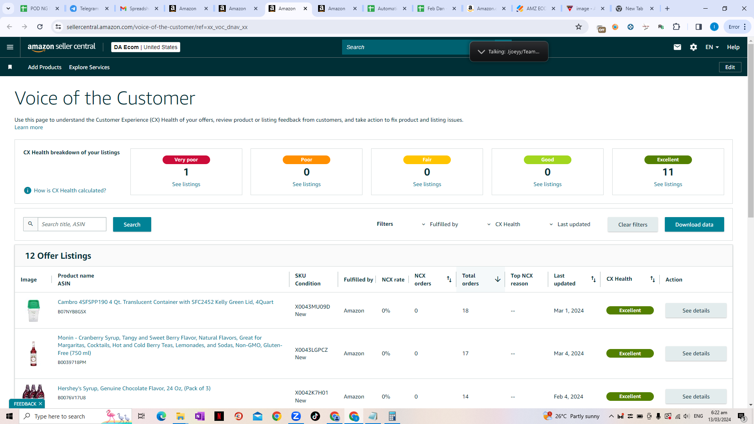Switch to the AMZ EOD browser tab
Screen dimensions: 754x424
[x=536, y=8]
